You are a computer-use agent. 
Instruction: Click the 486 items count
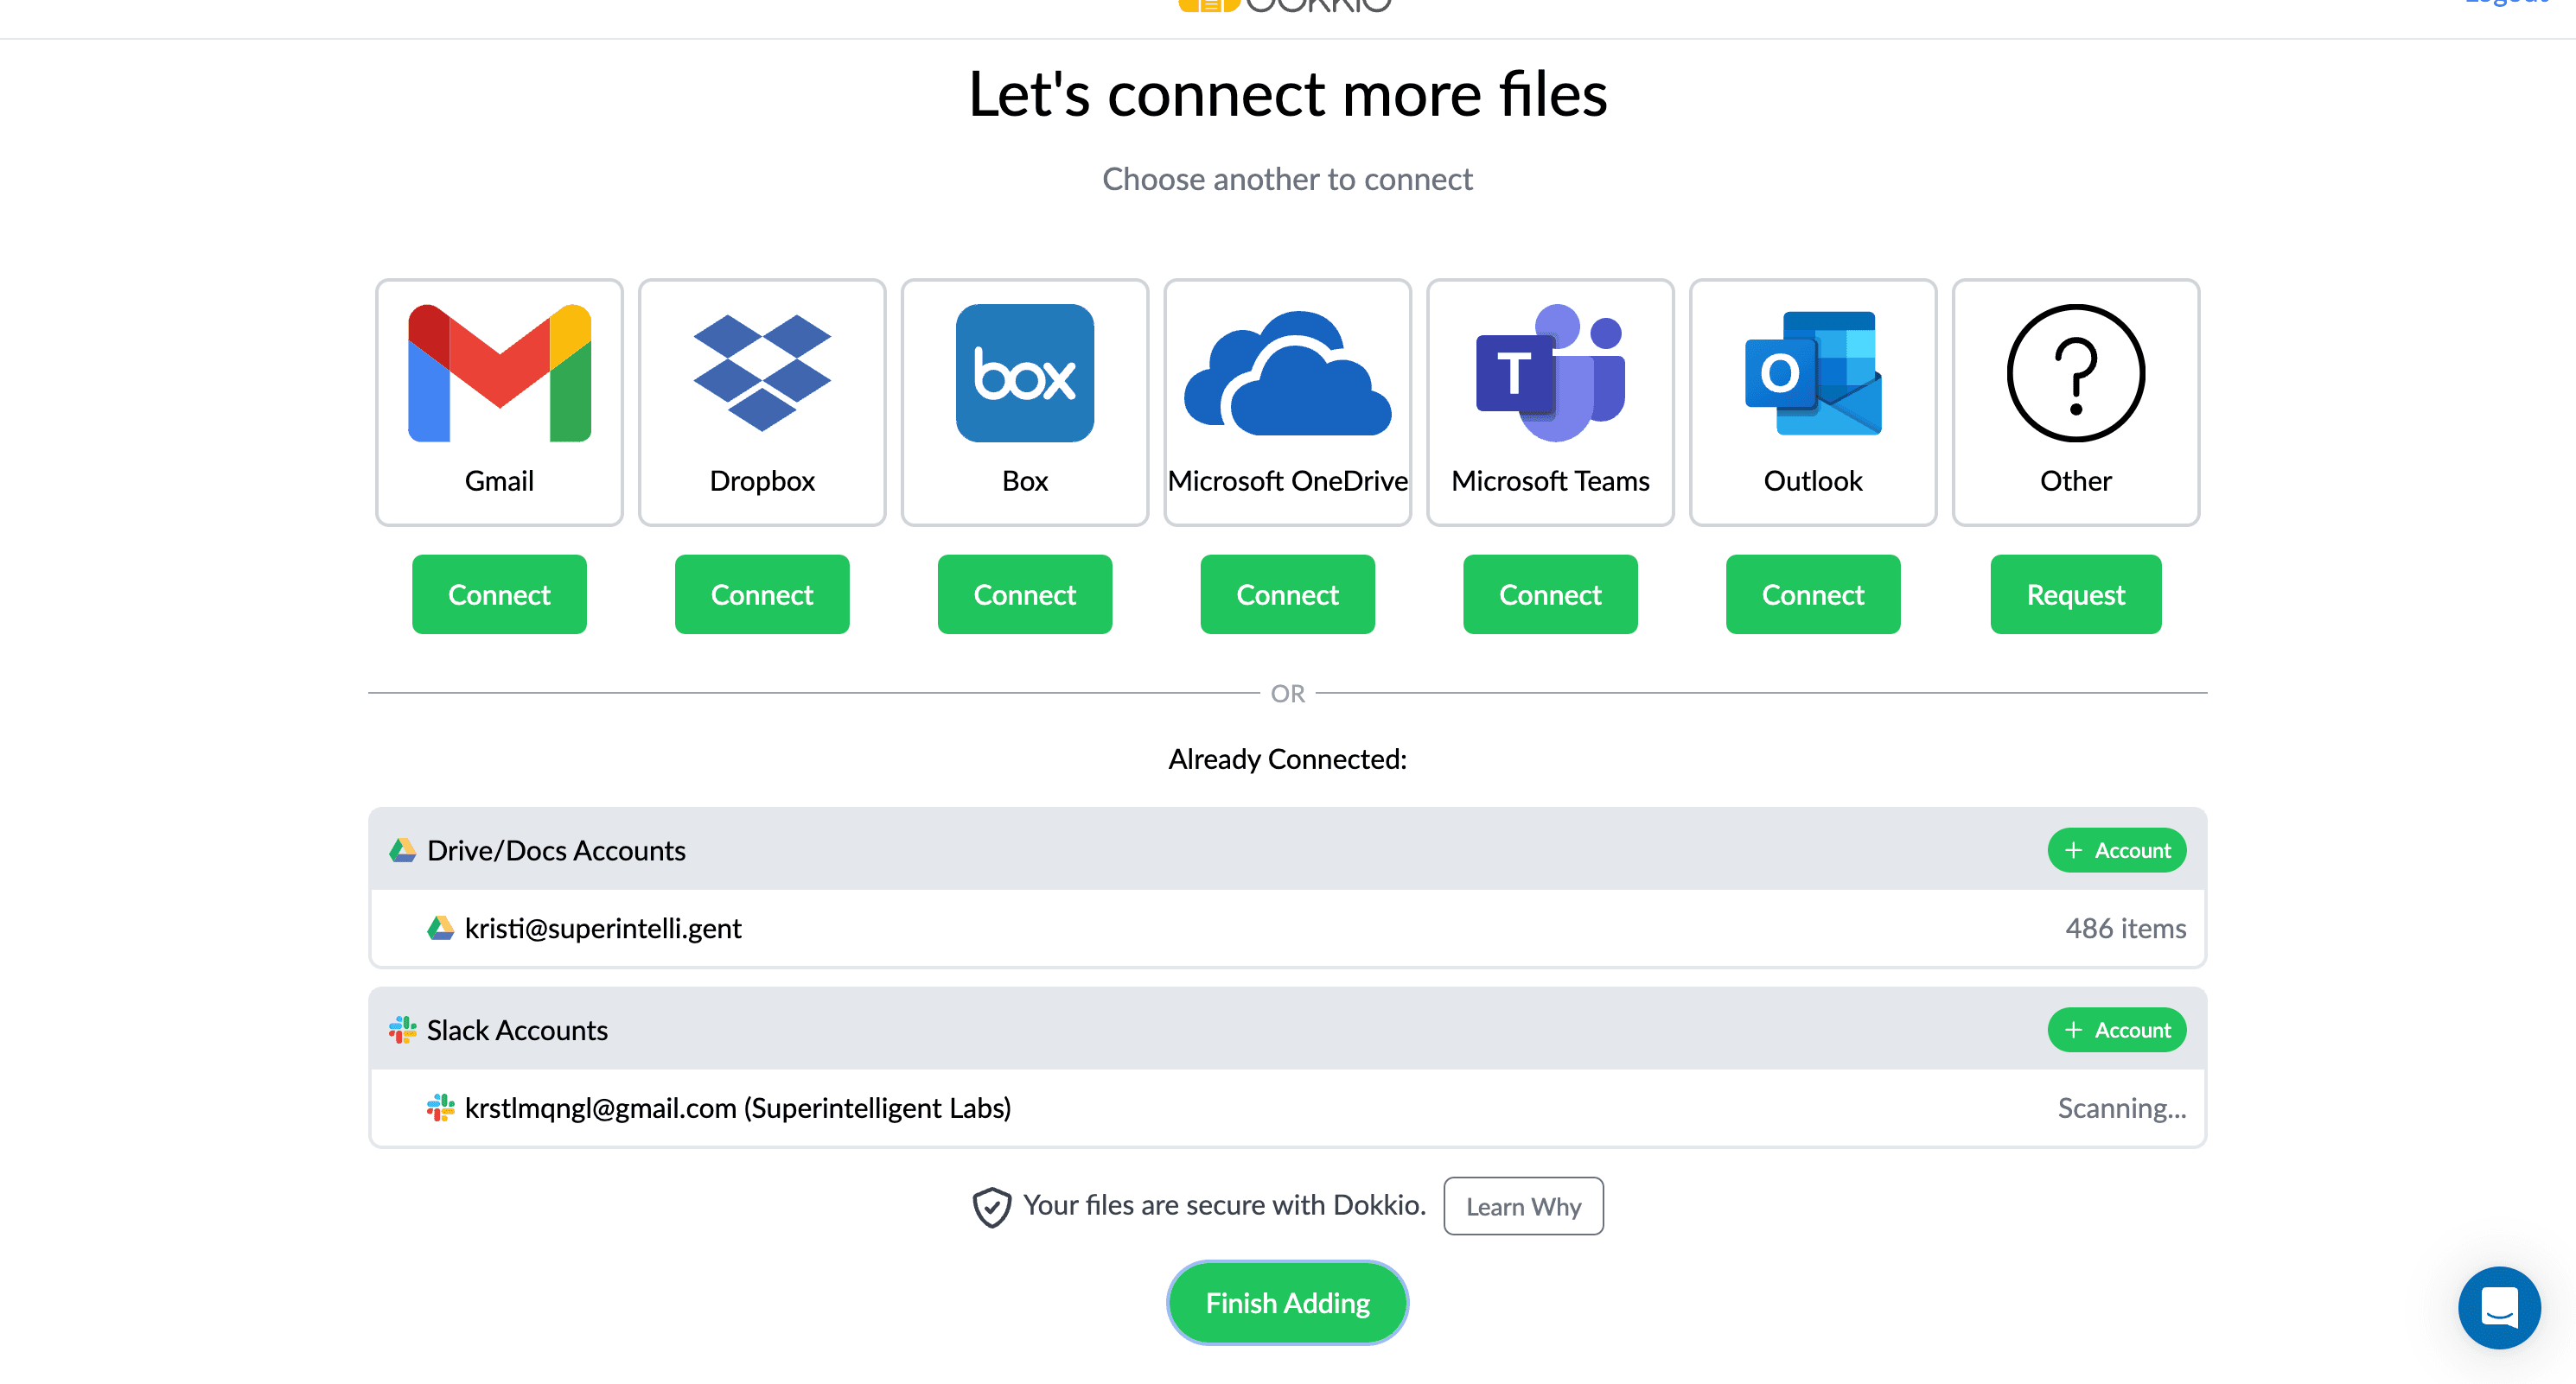pyautogui.click(x=2126, y=929)
